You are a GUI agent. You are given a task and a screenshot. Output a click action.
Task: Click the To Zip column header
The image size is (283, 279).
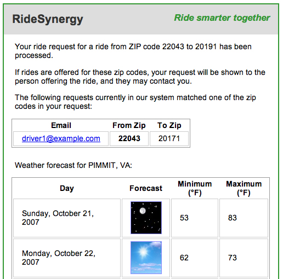(169, 125)
